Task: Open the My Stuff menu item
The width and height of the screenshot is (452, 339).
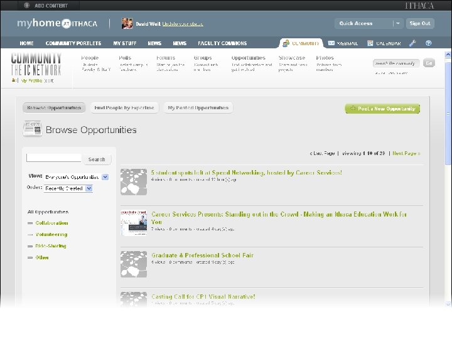Action: (x=124, y=43)
